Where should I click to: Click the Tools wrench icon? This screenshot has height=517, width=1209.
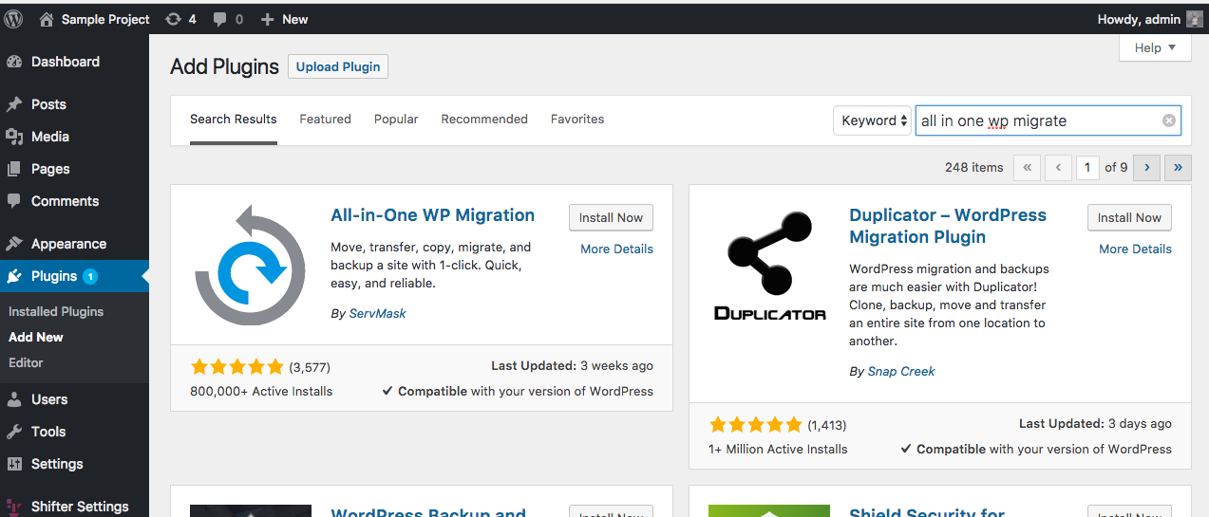tap(14, 432)
